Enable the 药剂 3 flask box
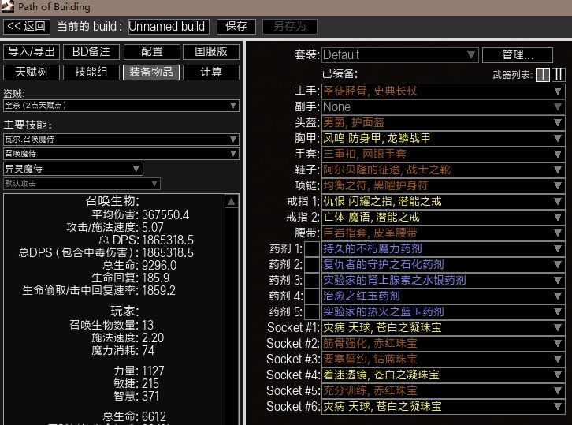Viewport: 572px width, 425px height. (x=312, y=281)
